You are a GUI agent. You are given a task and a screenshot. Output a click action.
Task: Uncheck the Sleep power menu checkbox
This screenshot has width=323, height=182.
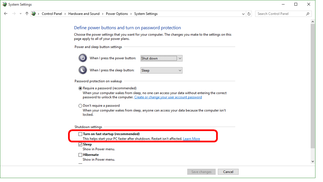[x=80, y=144]
